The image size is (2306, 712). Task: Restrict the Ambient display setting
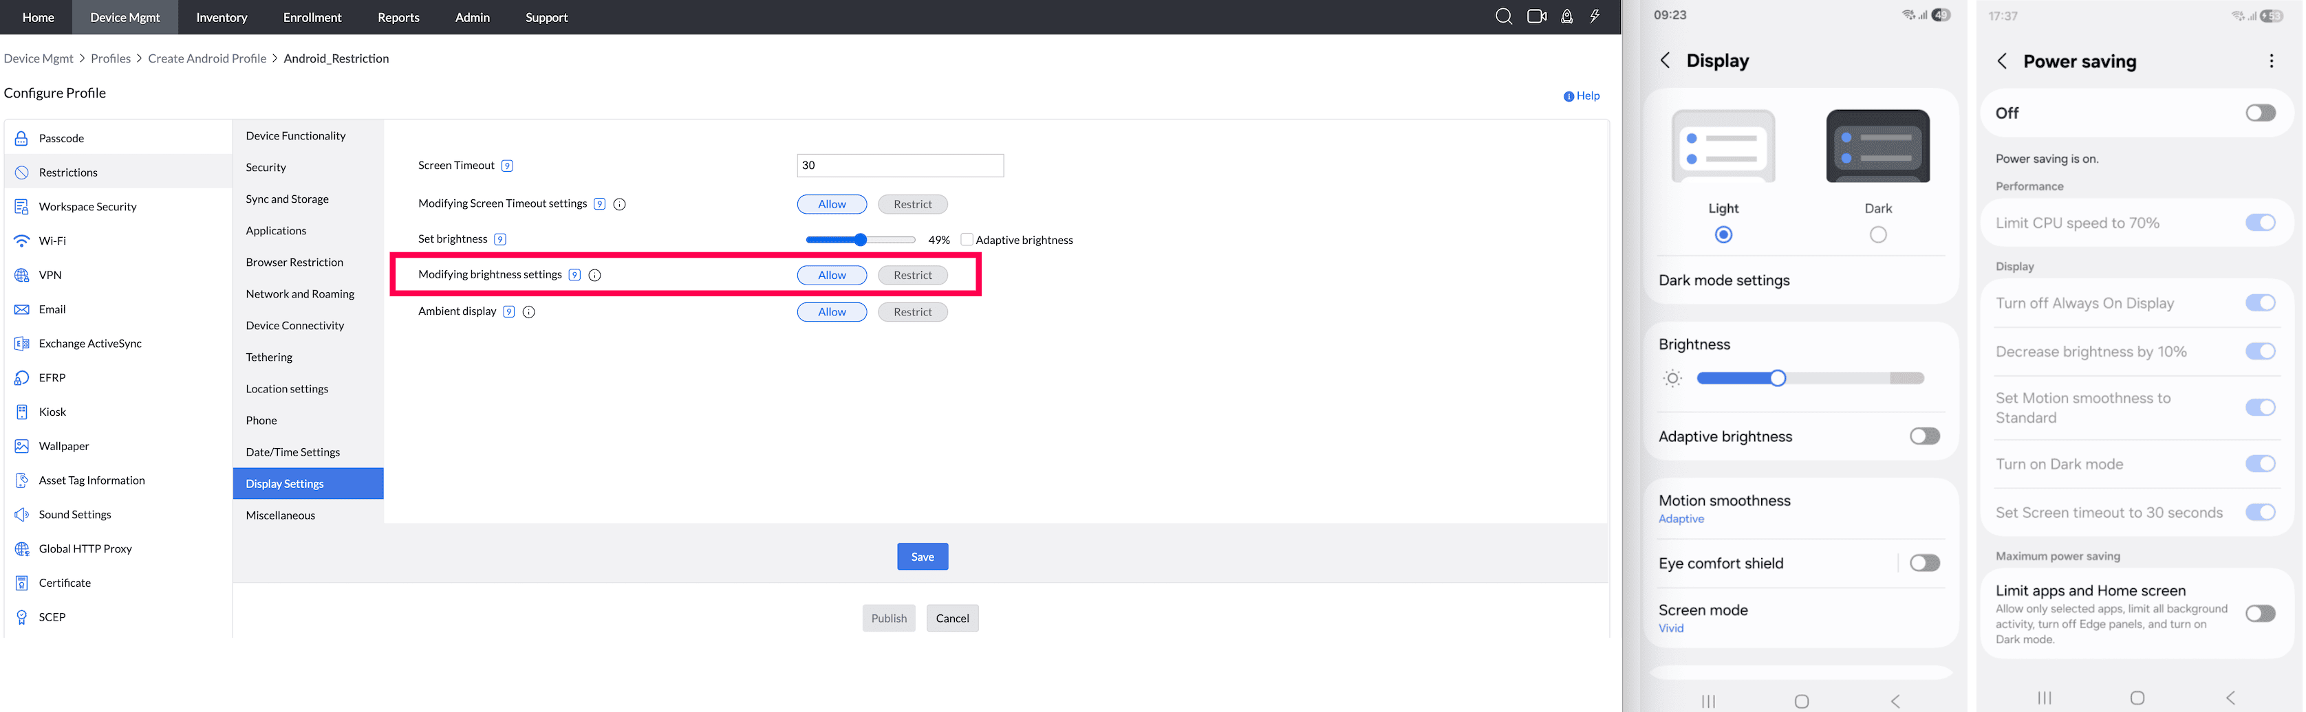[912, 312]
